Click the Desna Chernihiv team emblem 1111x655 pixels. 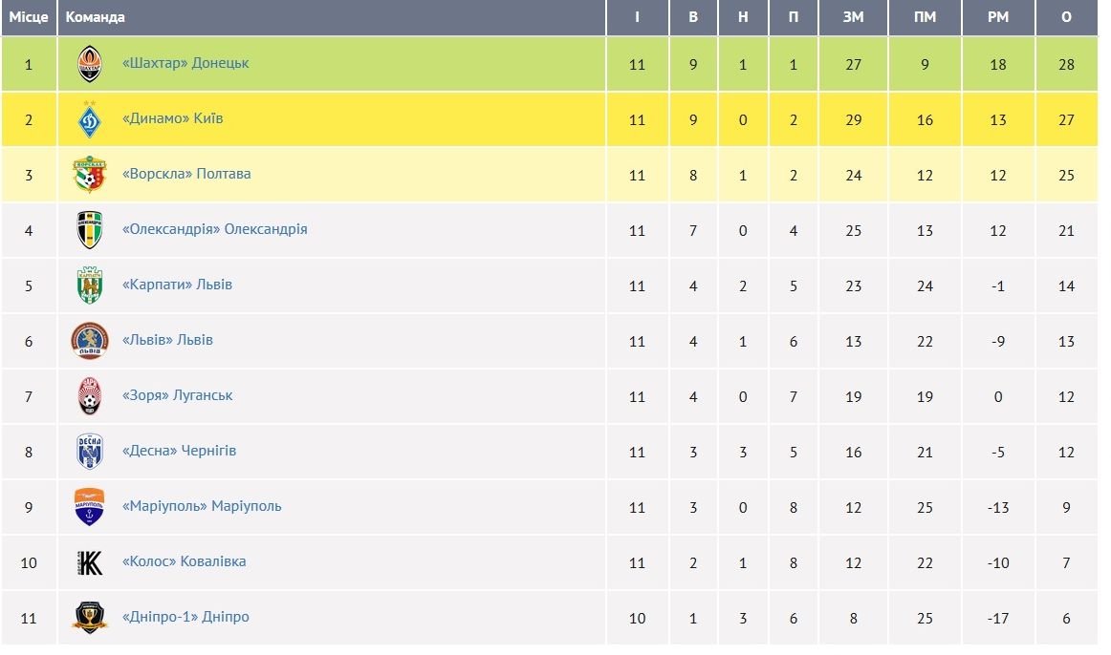pos(90,452)
